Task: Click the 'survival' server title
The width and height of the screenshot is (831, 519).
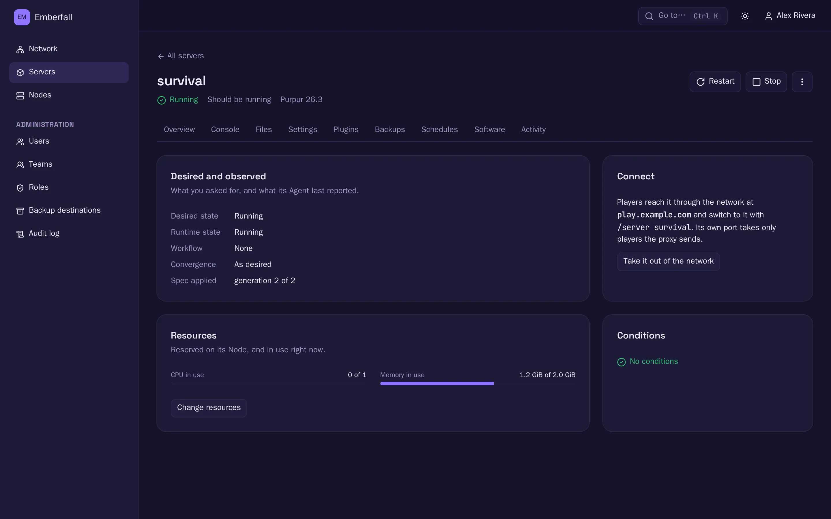Action: point(182,81)
